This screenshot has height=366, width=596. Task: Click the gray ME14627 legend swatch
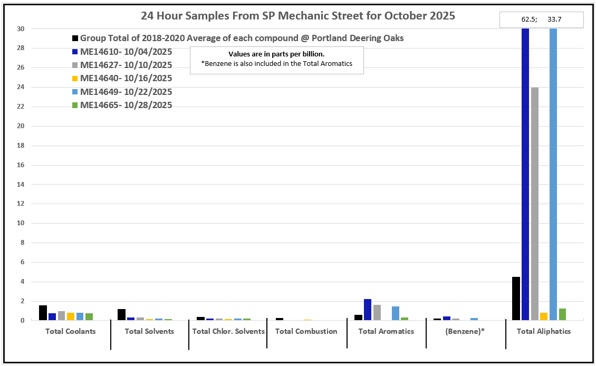75,65
